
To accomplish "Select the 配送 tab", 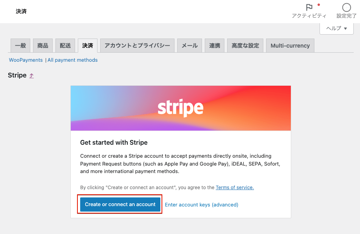I will click(65, 46).
